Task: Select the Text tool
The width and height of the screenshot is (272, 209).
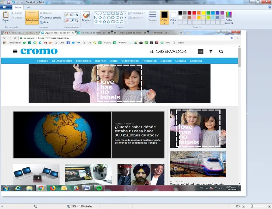Action: (x=77, y=15)
